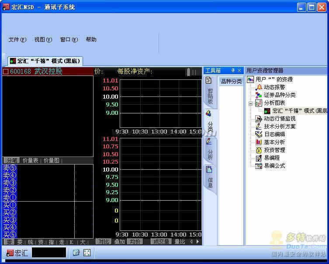Toggle the 叠加 overlay option

click(x=119, y=242)
